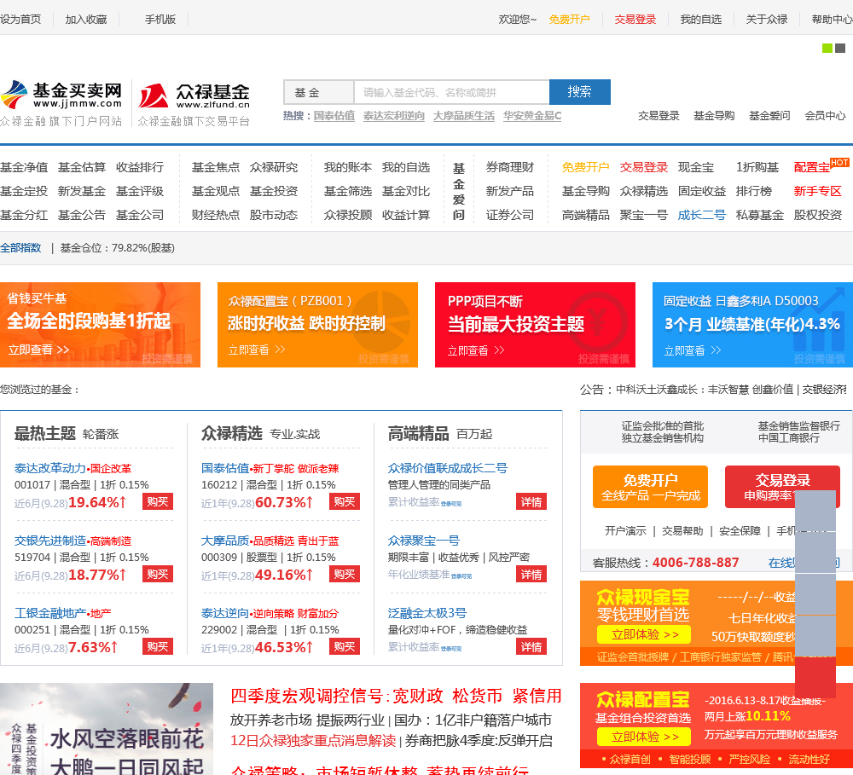
Task: Open 新手专区 navigation link
Action: coord(818,192)
